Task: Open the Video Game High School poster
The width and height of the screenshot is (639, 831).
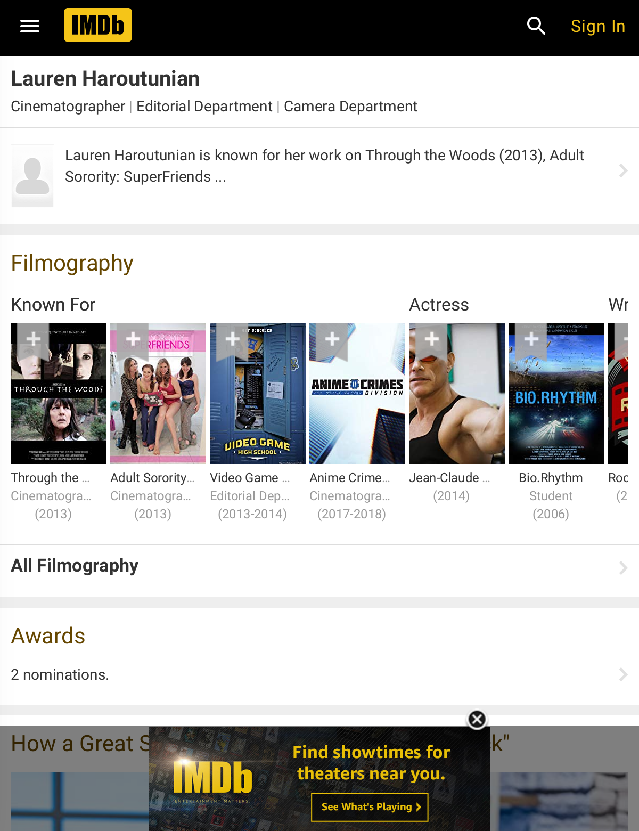Action: pos(258,394)
